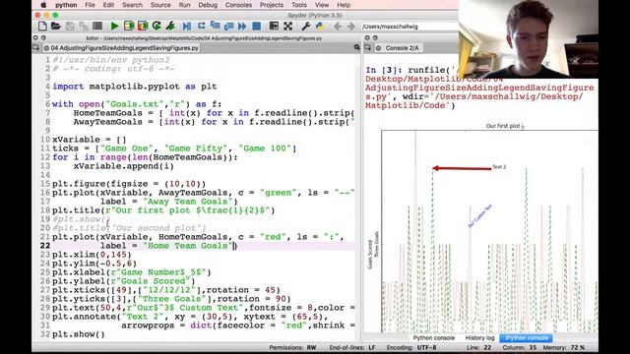Open the Help menu
The image size is (630, 354).
[344, 5]
